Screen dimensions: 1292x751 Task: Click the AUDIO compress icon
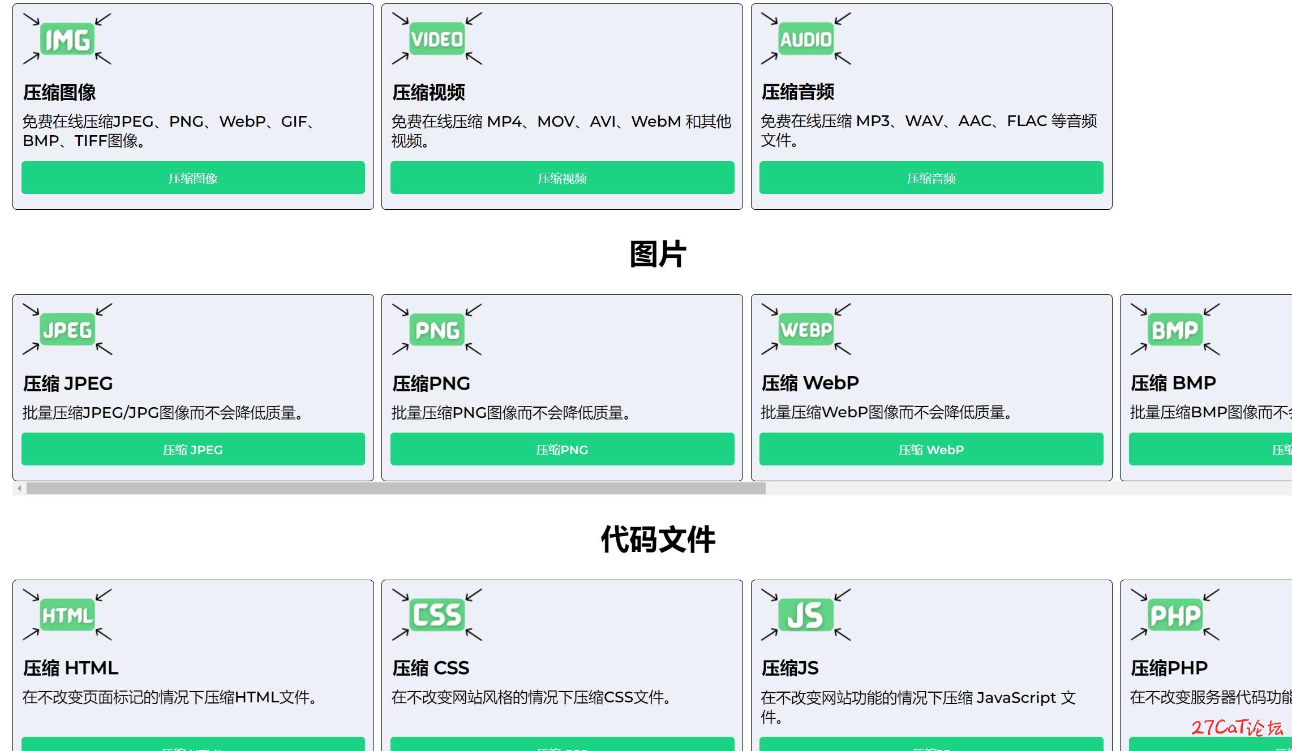(x=806, y=39)
